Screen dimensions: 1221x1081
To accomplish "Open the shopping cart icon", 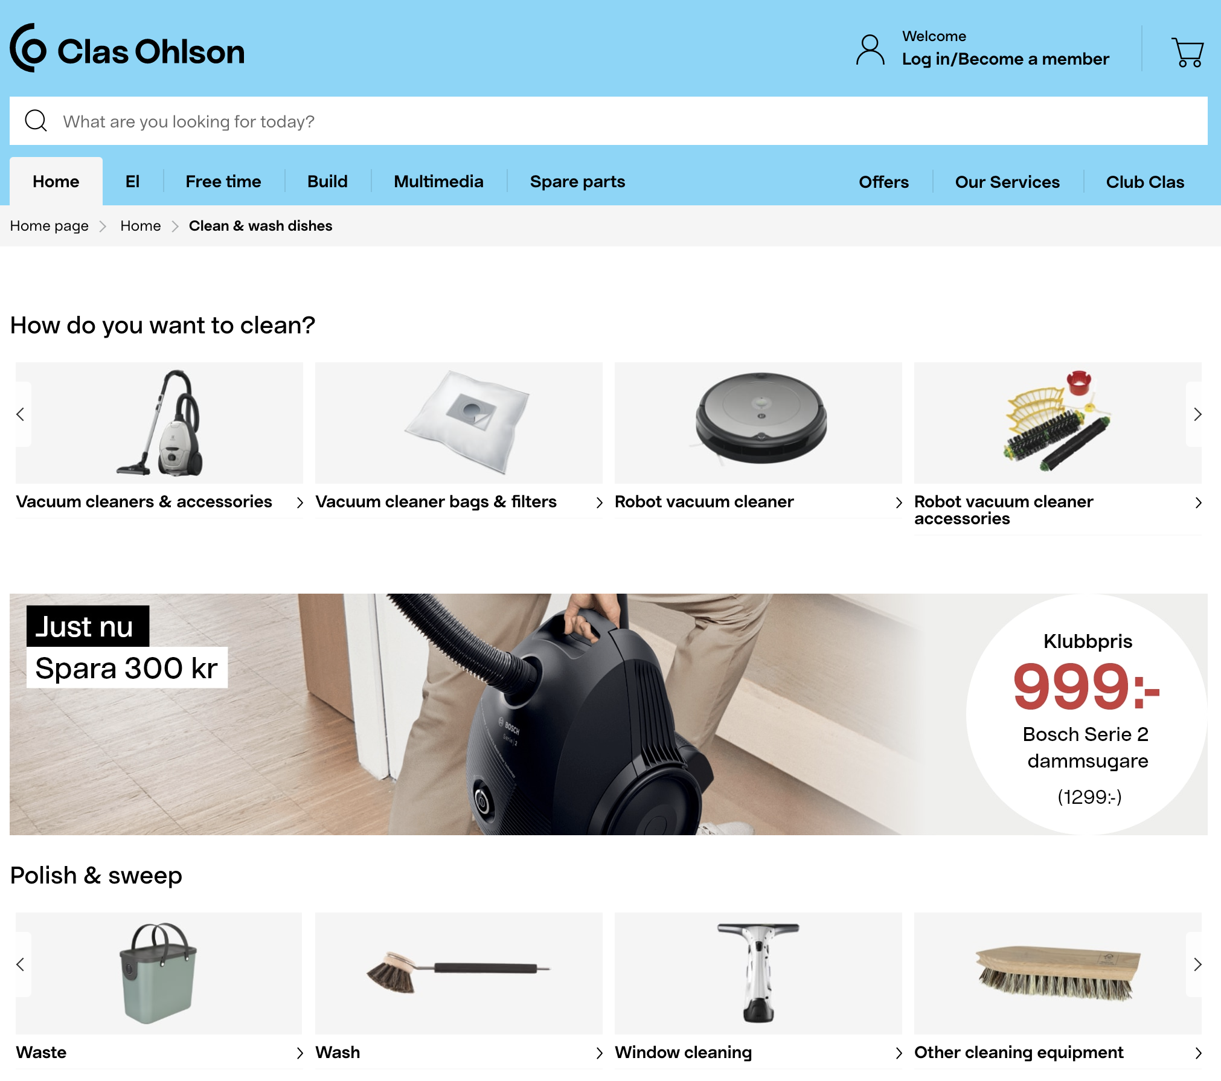I will (x=1187, y=52).
